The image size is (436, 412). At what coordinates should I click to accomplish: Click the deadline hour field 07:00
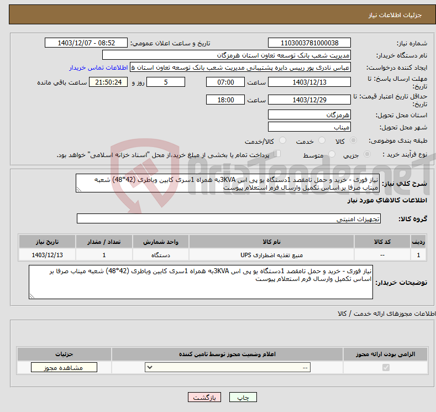point(225,82)
